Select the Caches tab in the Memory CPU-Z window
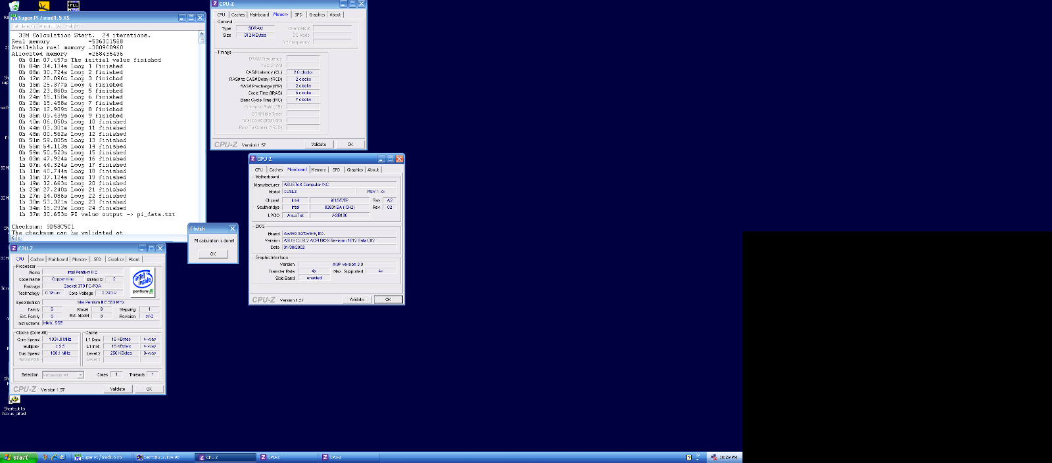The width and height of the screenshot is (1052, 463). 238,14
